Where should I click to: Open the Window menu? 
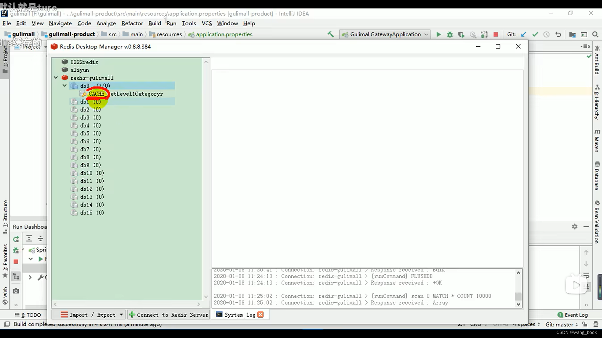[227, 23]
